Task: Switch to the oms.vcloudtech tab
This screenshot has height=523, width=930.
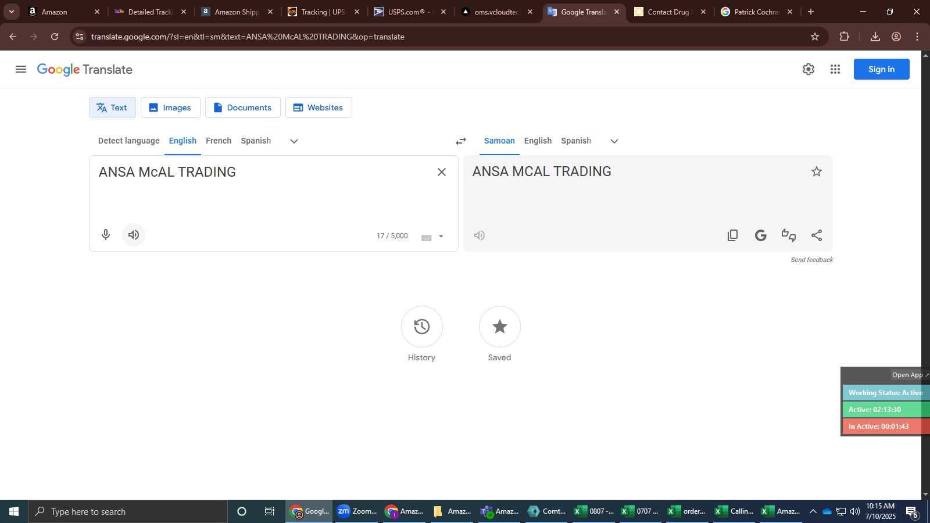Action: [496, 12]
